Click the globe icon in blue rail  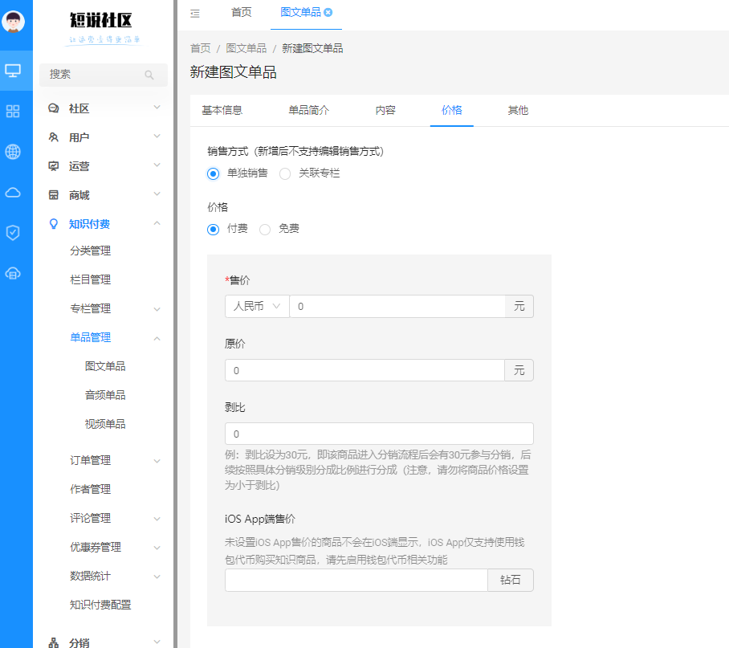[13, 152]
